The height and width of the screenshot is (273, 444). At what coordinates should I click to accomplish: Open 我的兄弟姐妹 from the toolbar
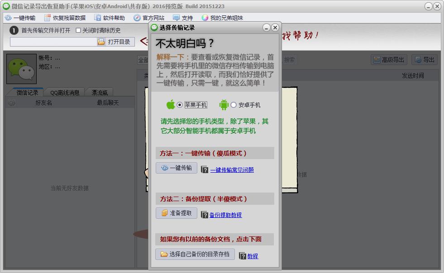(x=205, y=18)
